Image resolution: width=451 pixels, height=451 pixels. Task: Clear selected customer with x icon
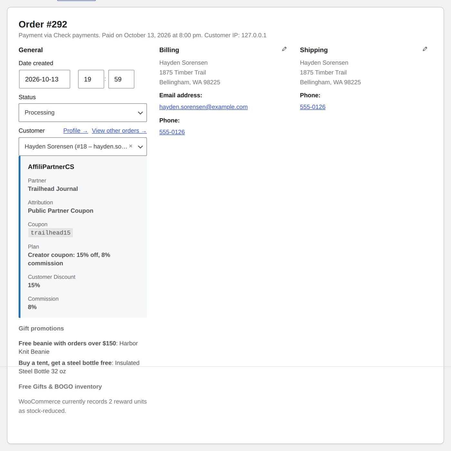131,146
